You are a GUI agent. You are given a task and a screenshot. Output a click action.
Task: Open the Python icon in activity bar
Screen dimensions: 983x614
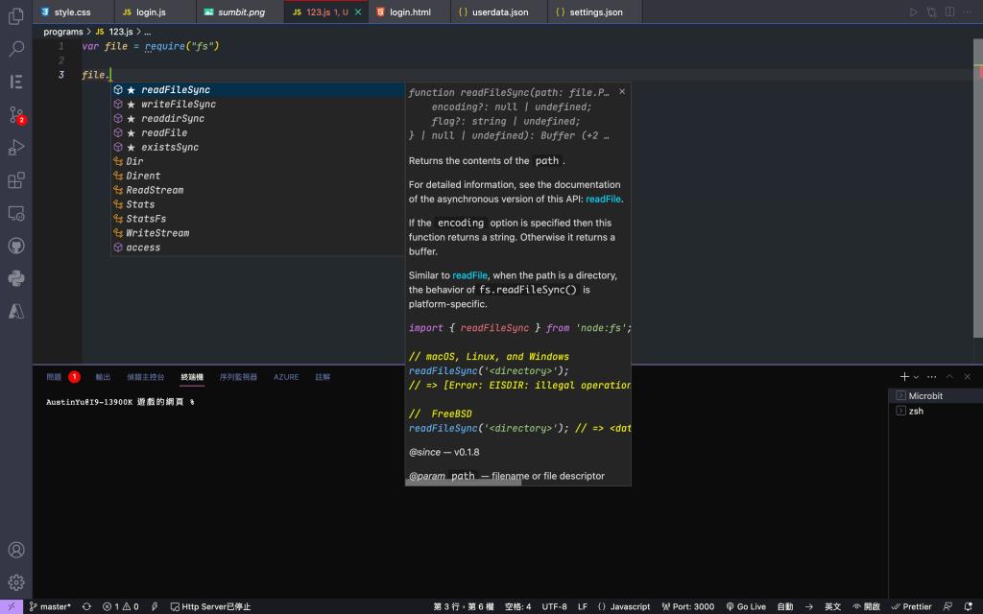pos(16,278)
